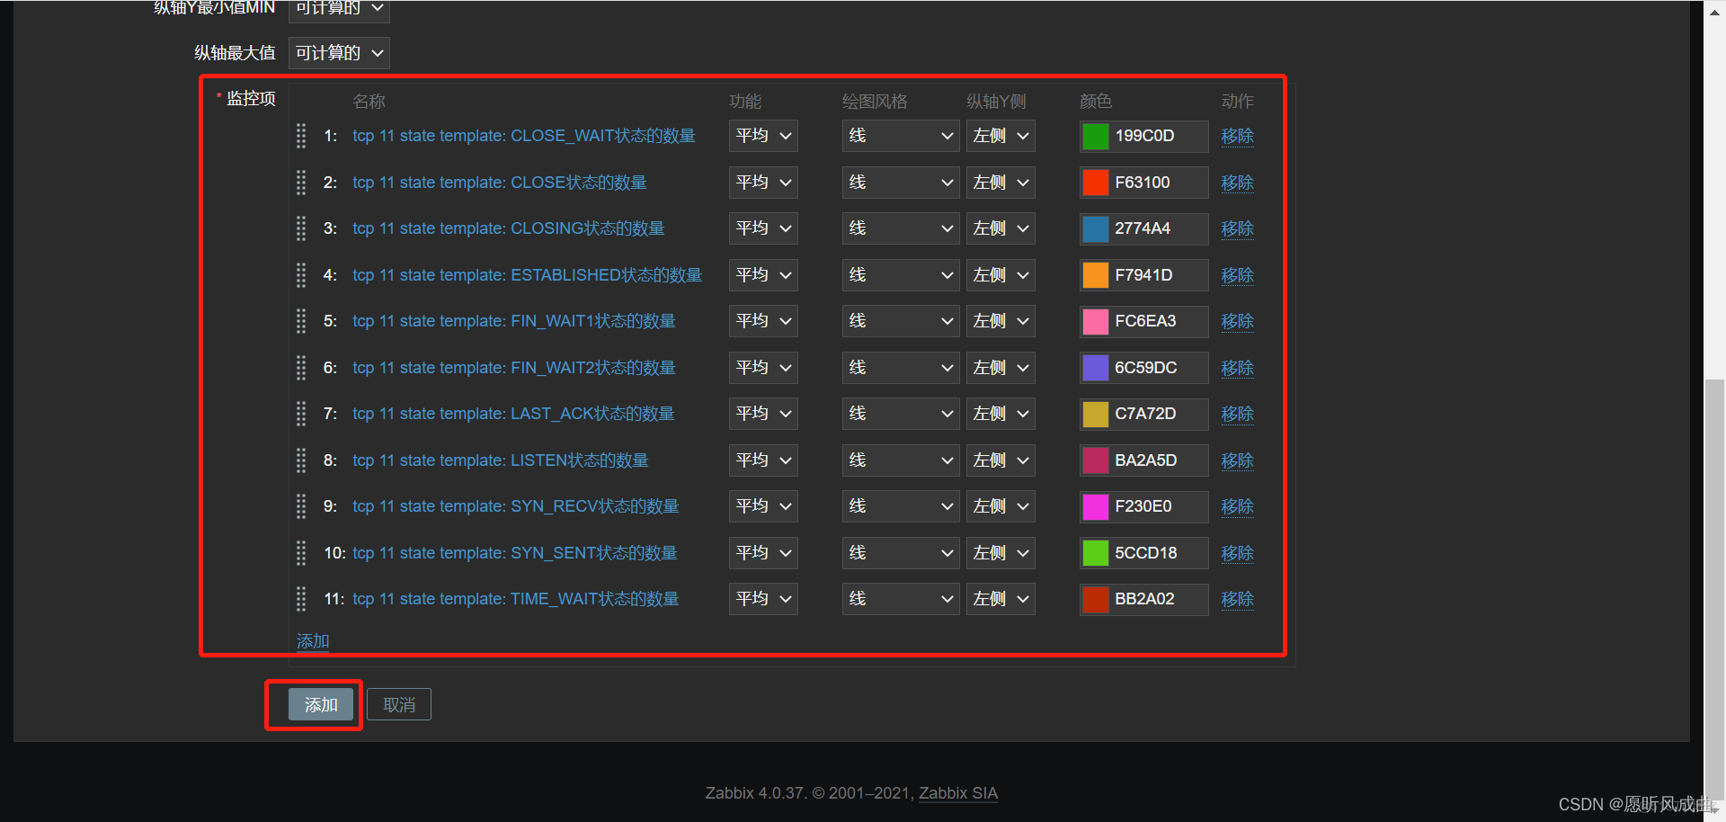Image resolution: width=1726 pixels, height=822 pixels.
Task: Open CLOSE_WAIT状态的数量 item link
Action: click(524, 136)
